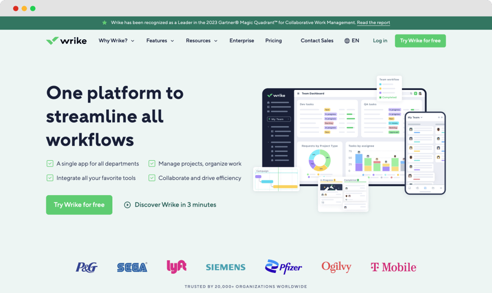Open the Features dropdown menu
This screenshot has width=492, height=293.
(160, 41)
